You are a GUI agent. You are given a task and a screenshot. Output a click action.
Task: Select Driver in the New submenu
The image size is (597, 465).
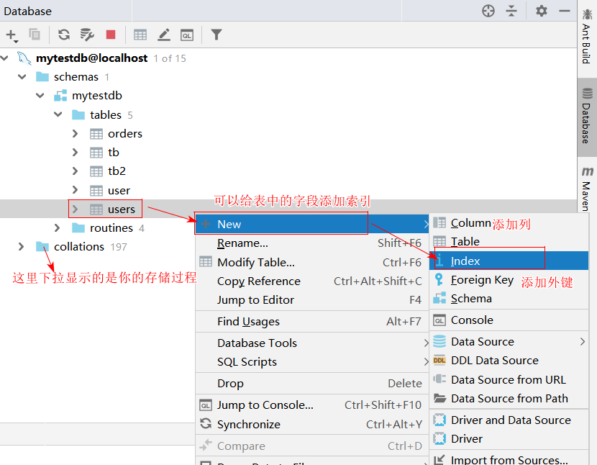click(x=509, y=439)
